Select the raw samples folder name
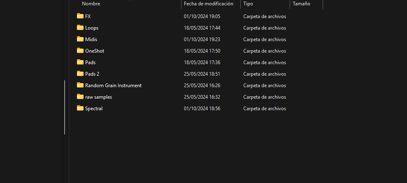407x183 pixels. coord(98,97)
